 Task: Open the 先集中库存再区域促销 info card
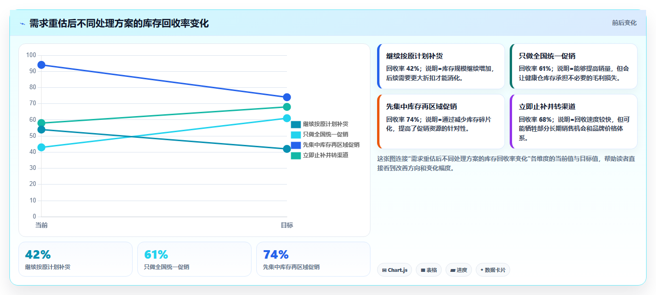[441, 121]
